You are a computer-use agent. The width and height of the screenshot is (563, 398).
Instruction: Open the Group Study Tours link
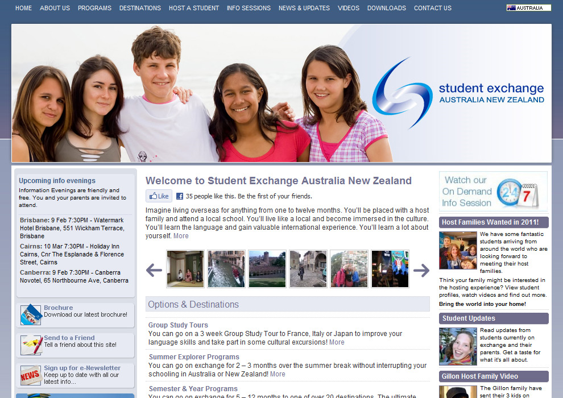coord(178,325)
